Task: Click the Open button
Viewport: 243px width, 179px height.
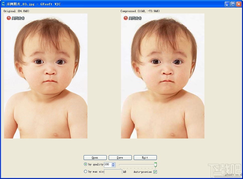Action: (x=95, y=157)
